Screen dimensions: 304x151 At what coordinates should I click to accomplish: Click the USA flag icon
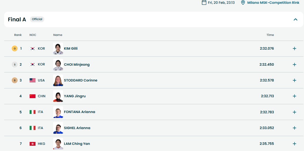33,80
